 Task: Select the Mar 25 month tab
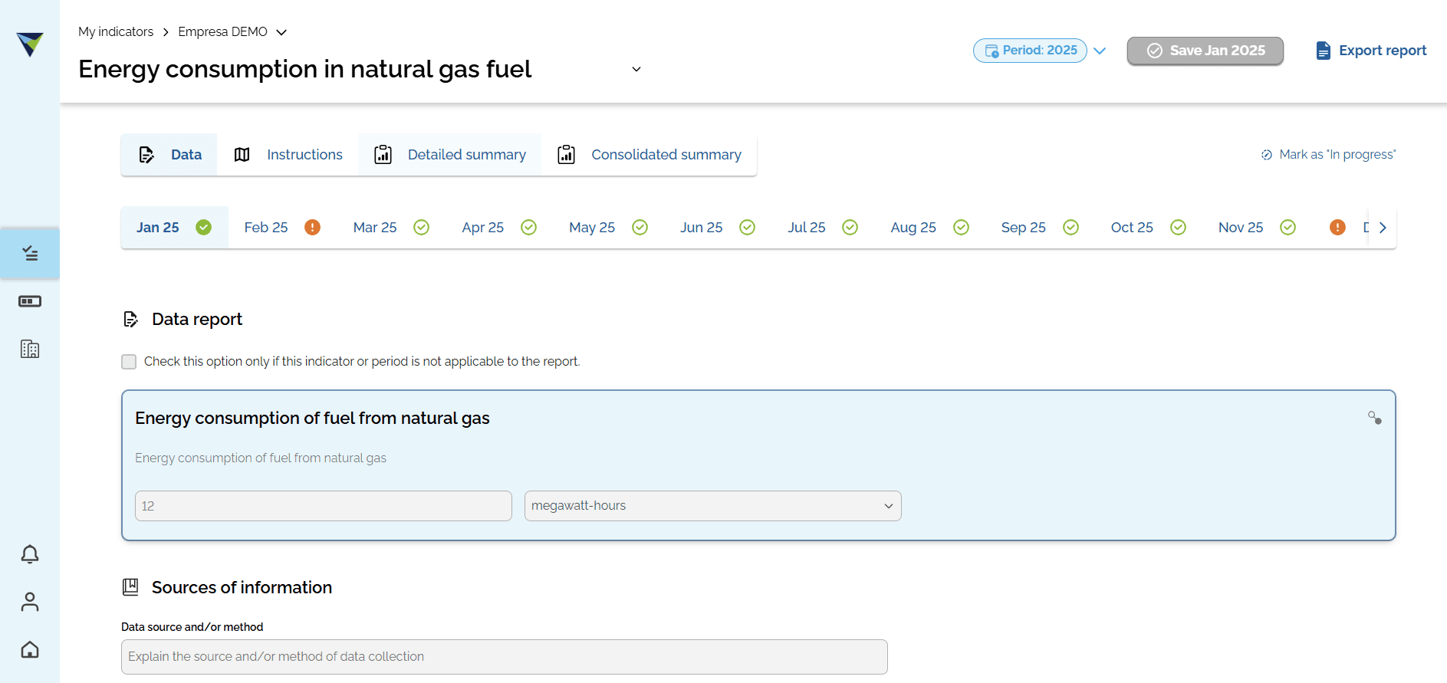(x=391, y=228)
